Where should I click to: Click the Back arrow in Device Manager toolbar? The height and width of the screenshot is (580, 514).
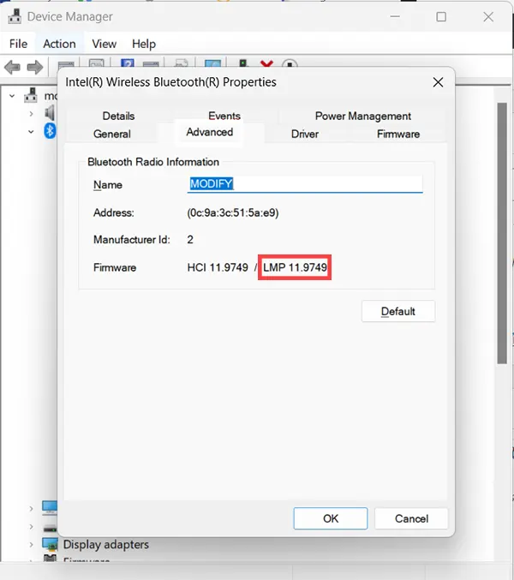click(13, 67)
